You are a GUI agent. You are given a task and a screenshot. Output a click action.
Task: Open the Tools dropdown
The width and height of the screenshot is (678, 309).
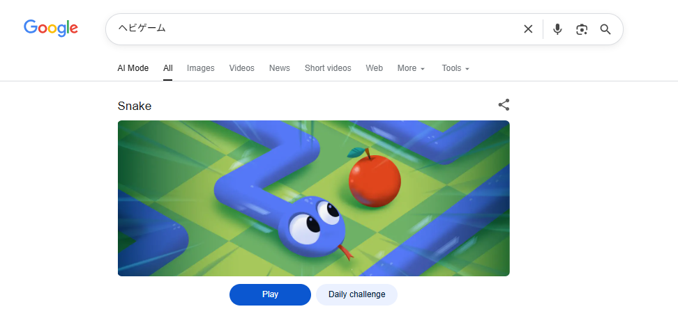455,68
